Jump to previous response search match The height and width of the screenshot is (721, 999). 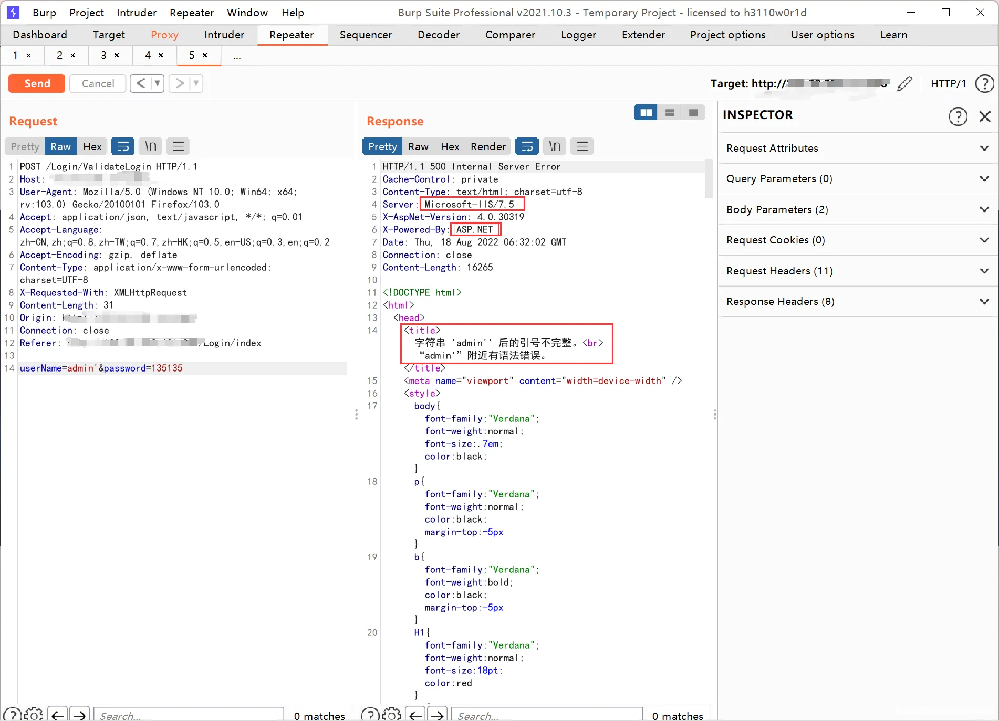point(415,715)
